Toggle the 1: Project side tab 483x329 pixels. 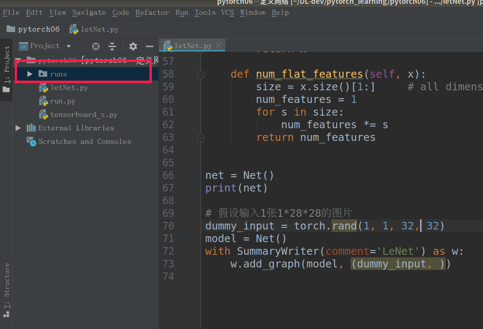[6, 69]
